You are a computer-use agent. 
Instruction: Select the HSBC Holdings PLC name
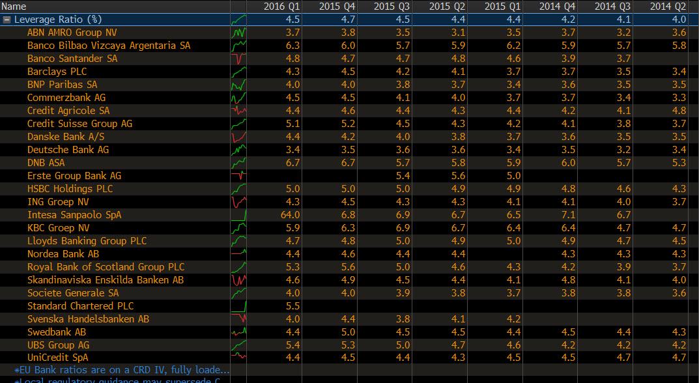coord(70,189)
